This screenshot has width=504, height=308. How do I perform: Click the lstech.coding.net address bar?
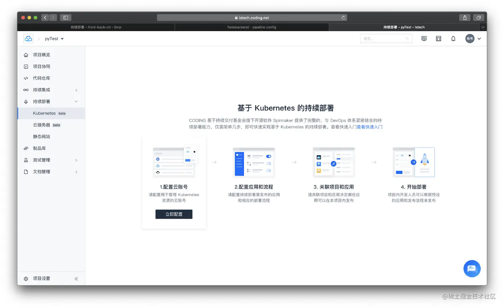tap(252, 18)
